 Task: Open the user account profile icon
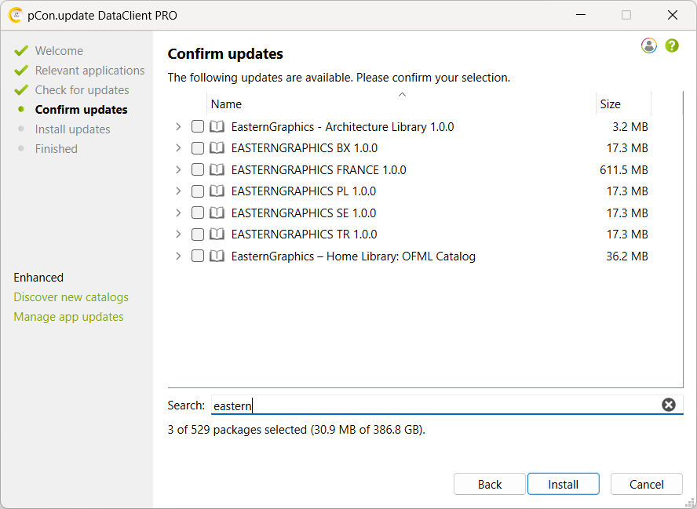point(649,45)
